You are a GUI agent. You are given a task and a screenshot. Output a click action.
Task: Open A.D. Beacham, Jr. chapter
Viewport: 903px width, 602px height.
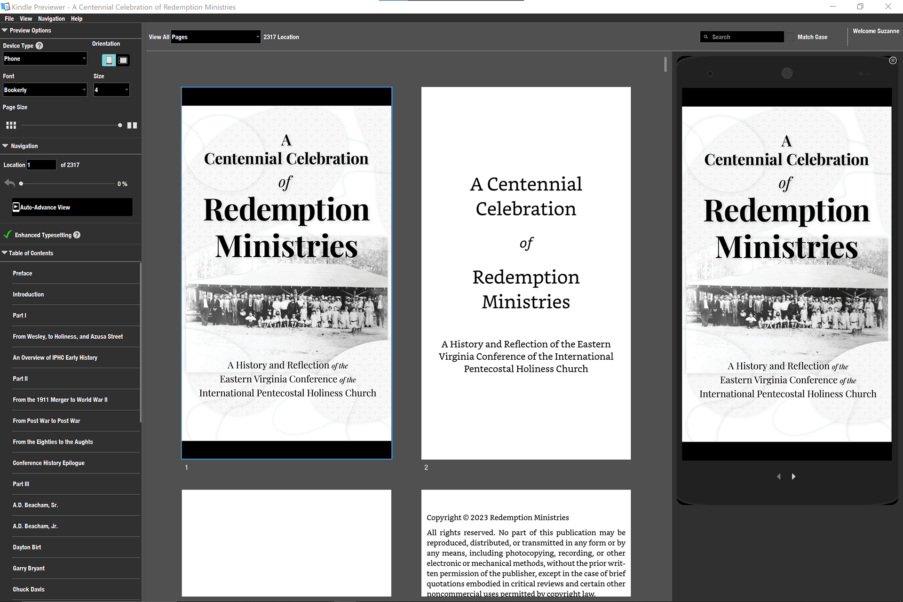pyautogui.click(x=76, y=526)
